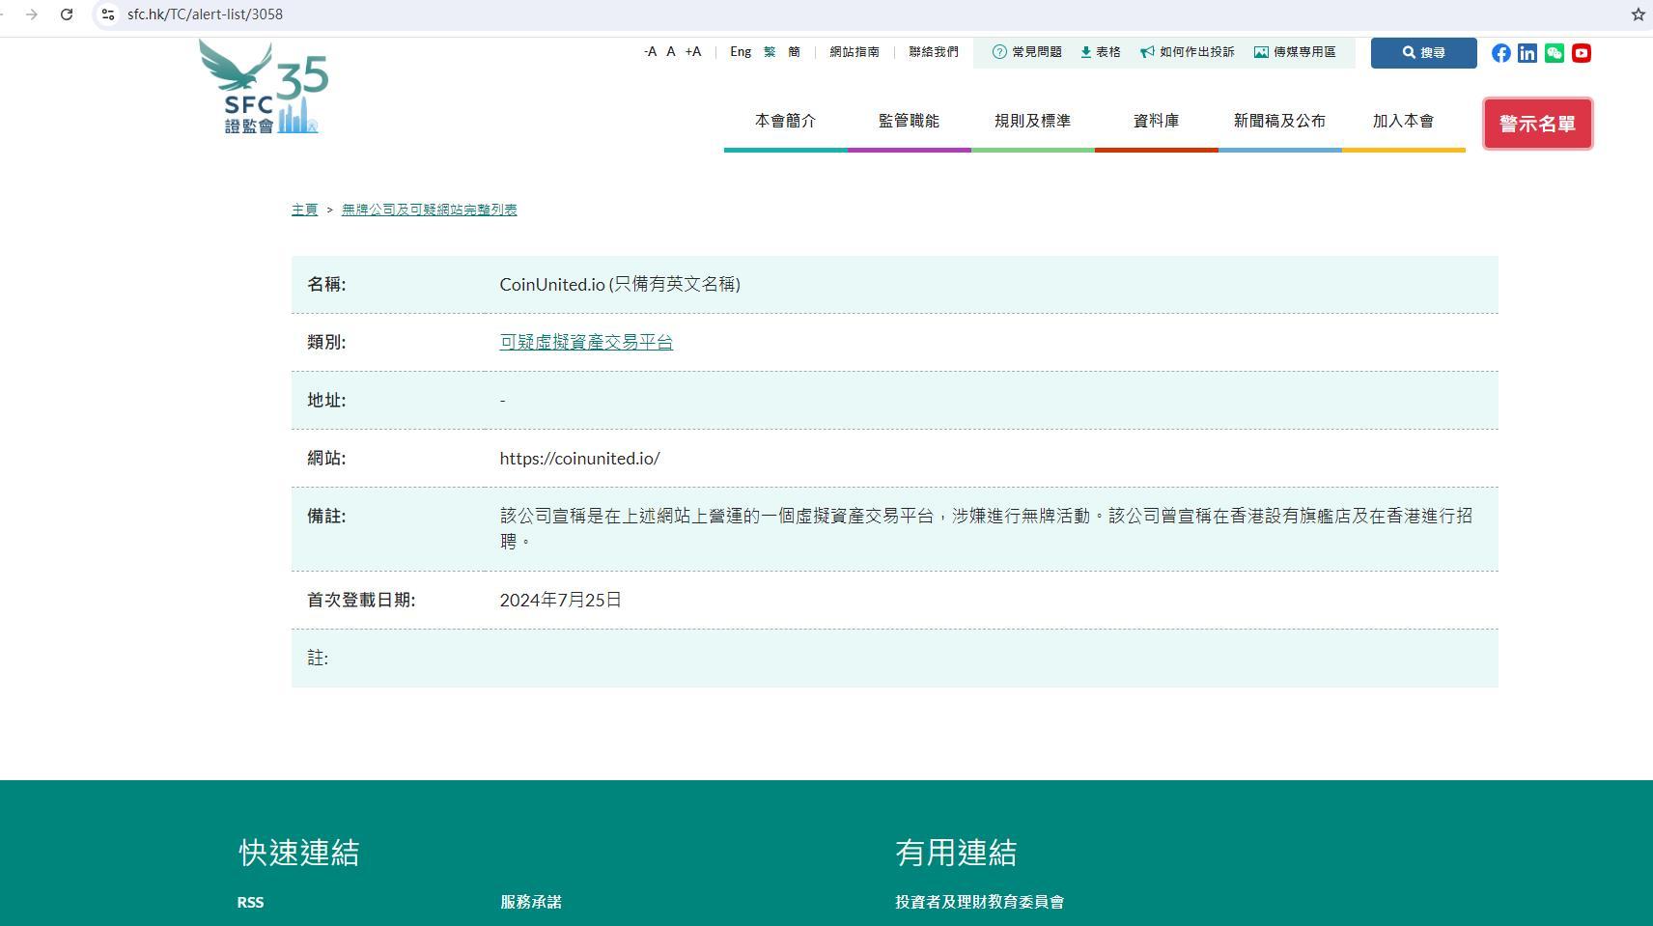Viewport: 1653px width, 926px height.
Task: Click the 可疑虛擬資產交易平台 category link
Action: [586, 342]
